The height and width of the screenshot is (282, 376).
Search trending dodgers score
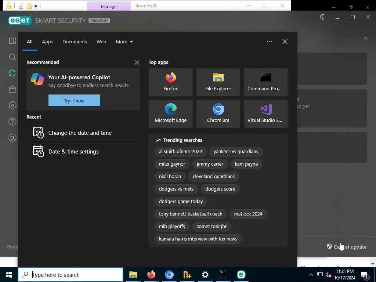[220, 189]
